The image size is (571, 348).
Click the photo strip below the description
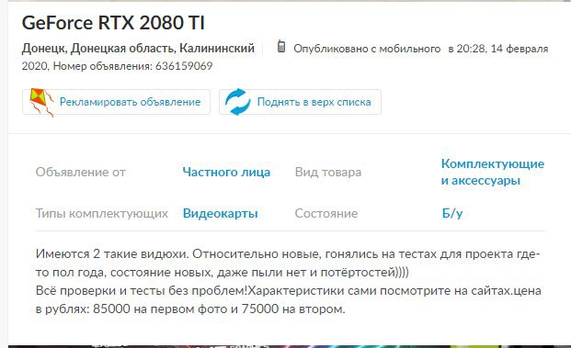coord(290,346)
